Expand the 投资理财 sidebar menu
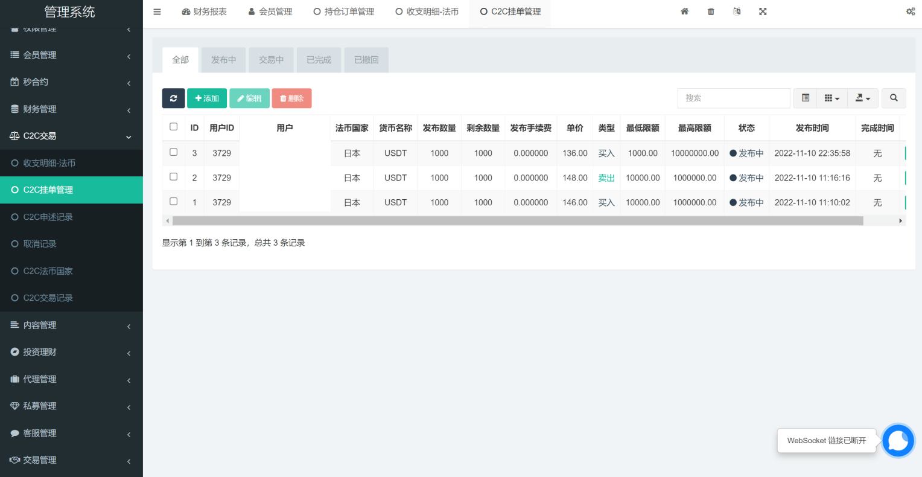Image resolution: width=922 pixels, height=477 pixels. [71, 352]
